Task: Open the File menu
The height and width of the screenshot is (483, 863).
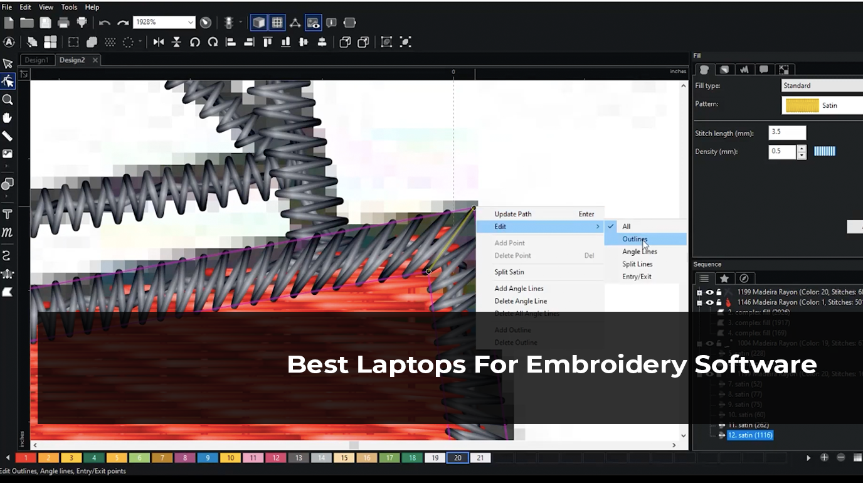Action: click(x=7, y=7)
